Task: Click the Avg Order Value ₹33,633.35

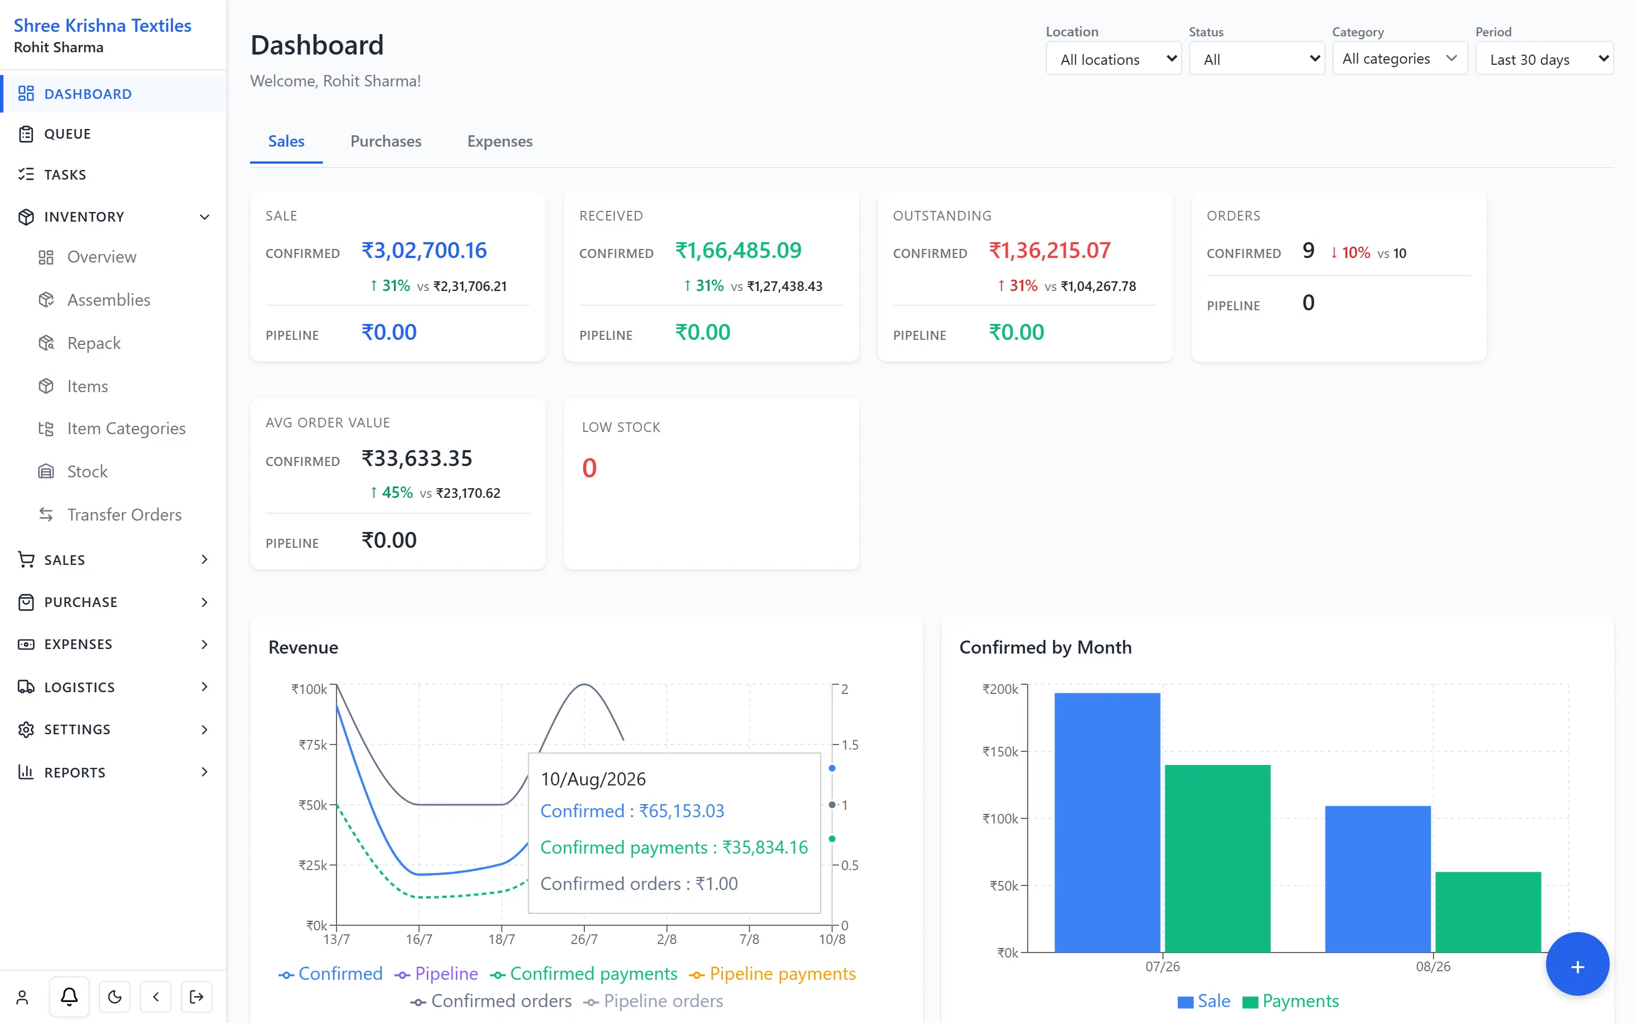Action: (417, 458)
